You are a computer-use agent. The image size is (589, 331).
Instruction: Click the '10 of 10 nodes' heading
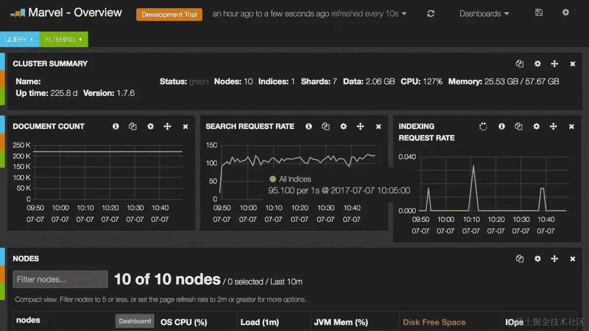[x=167, y=279]
